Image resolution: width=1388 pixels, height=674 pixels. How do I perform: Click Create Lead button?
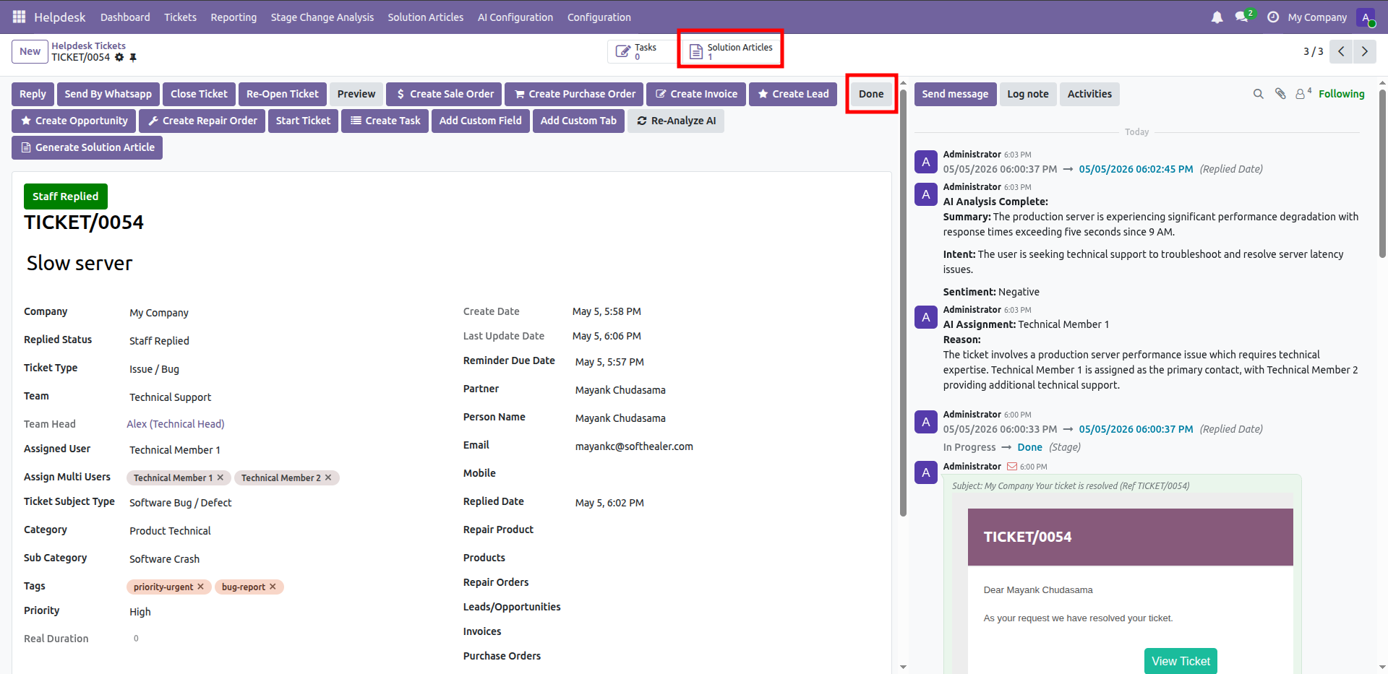click(793, 94)
